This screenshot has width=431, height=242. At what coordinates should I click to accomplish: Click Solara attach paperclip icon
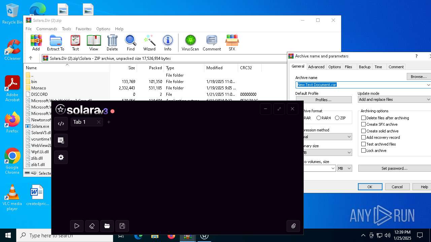[x=293, y=226]
